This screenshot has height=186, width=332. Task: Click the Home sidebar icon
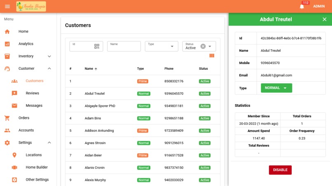[7, 32]
